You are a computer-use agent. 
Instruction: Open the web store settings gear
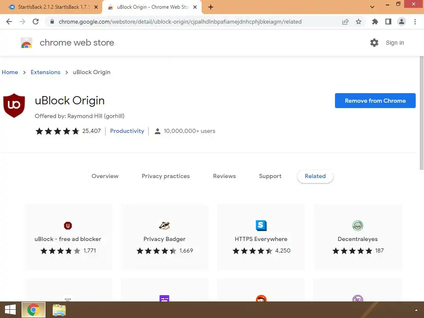click(x=374, y=43)
